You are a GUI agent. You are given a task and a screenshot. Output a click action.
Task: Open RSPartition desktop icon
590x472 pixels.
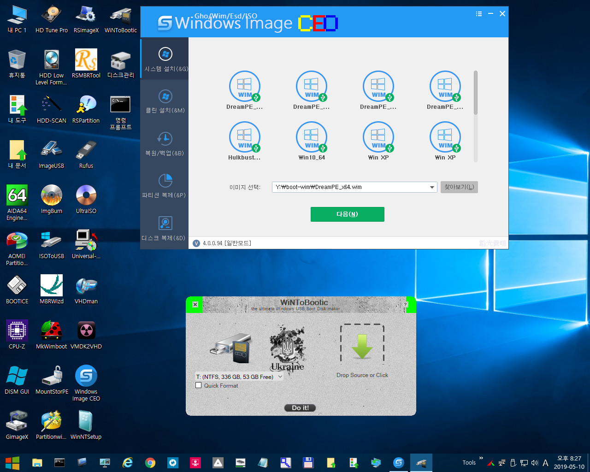tap(86, 109)
